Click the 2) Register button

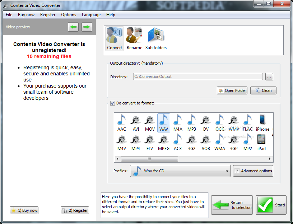click(75, 210)
